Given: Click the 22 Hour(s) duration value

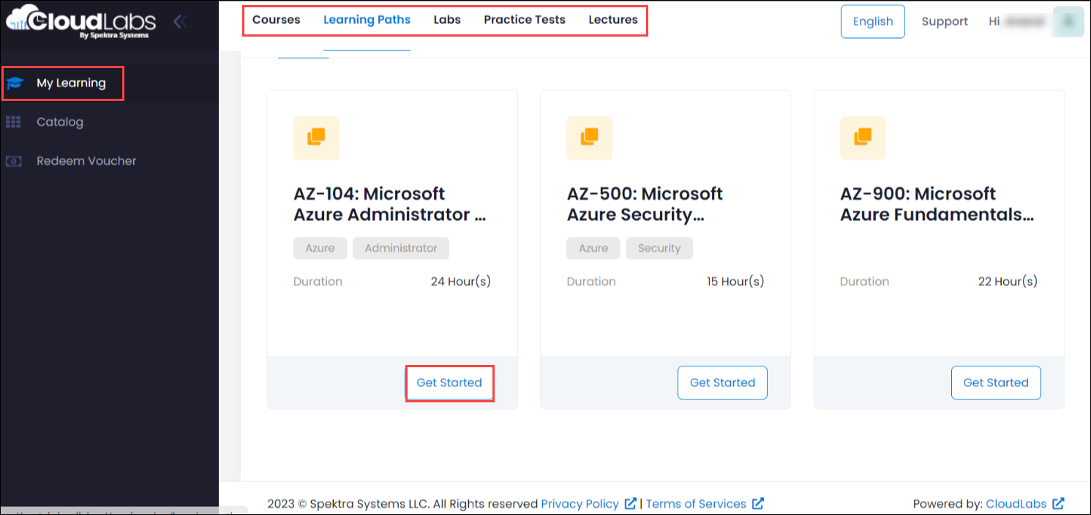Looking at the screenshot, I should tap(1008, 281).
